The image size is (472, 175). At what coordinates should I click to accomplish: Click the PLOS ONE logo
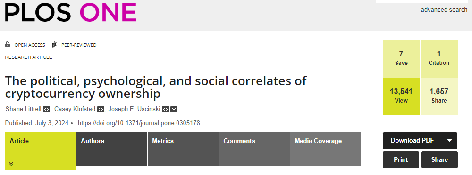click(70, 12)
